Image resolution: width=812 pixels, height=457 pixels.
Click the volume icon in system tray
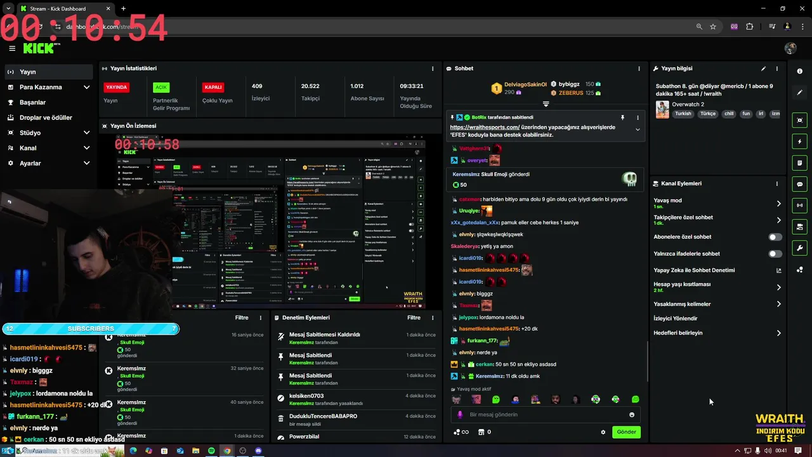[x=768, y=451]
